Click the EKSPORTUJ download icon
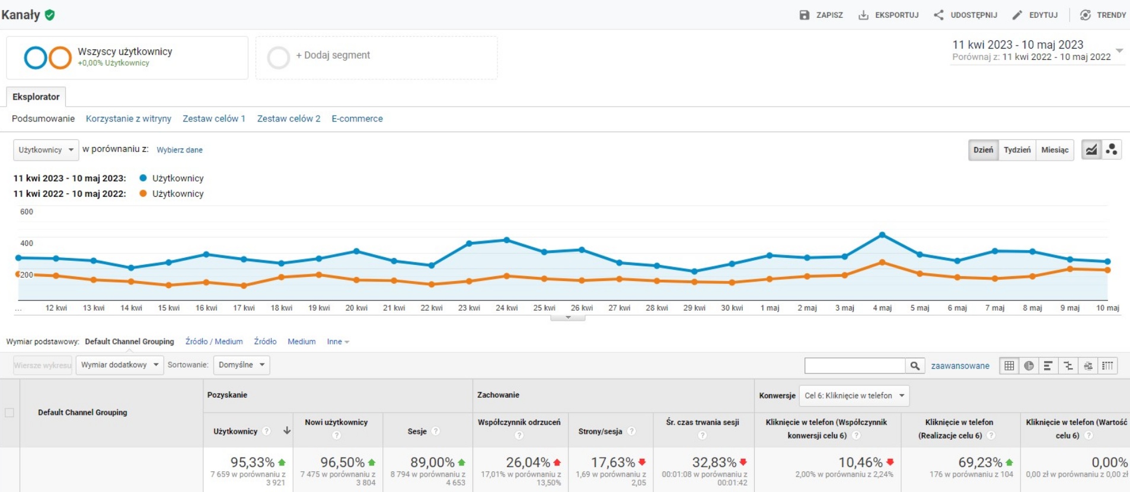 tap(864, 15)
